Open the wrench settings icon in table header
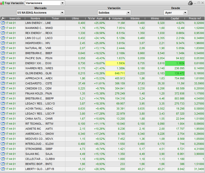Viewport: 205px width, 173px height. (x=3, y=18)
